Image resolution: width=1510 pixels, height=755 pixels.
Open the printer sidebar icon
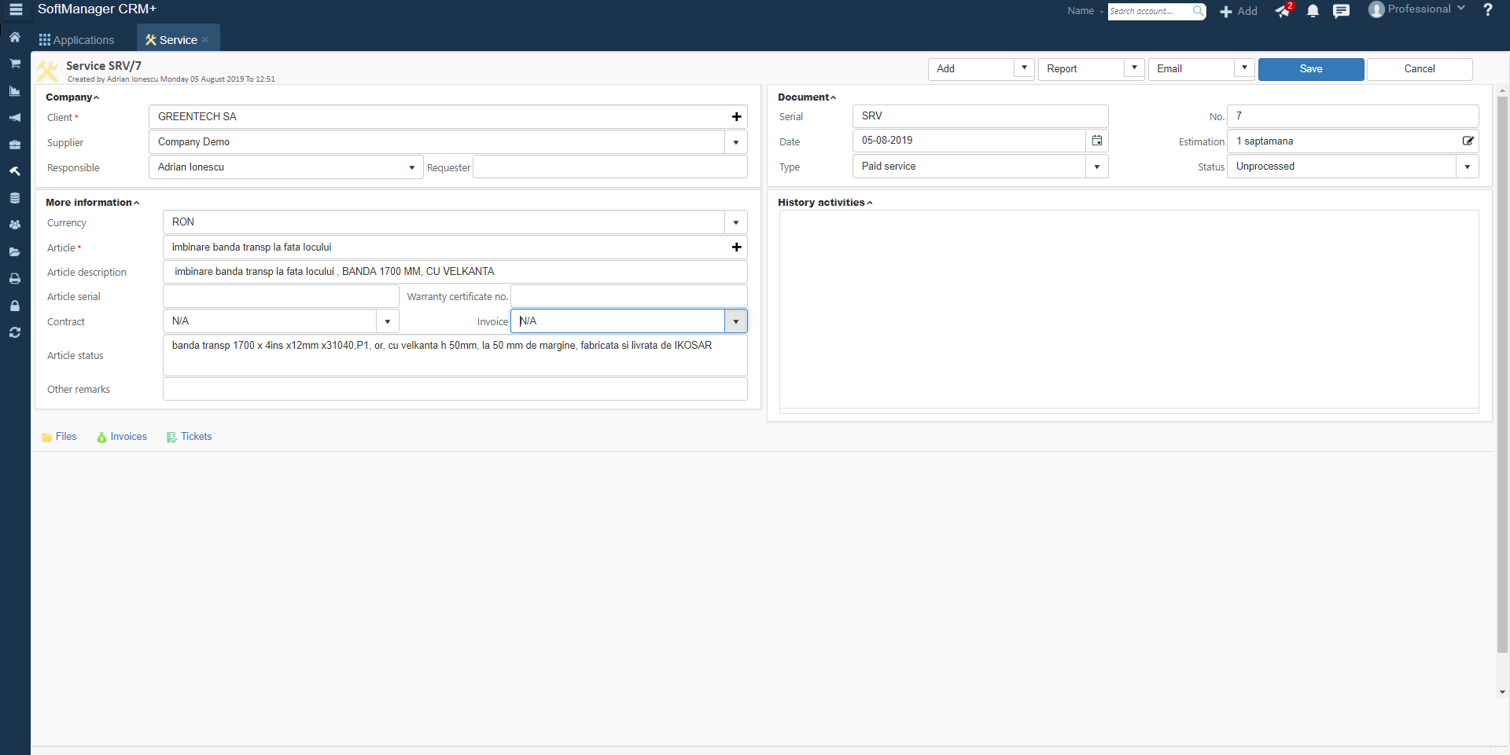[15, 279]
